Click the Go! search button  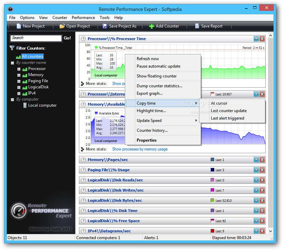pos(67,38)
